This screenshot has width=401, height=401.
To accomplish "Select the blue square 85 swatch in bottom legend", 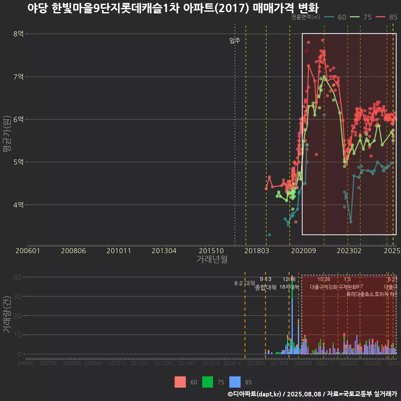I will (x=235, y=382).
